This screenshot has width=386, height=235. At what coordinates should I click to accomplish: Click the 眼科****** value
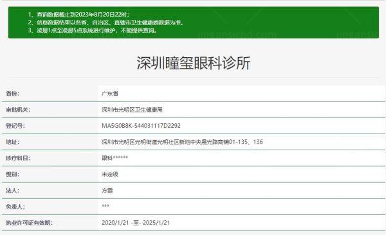115,158
